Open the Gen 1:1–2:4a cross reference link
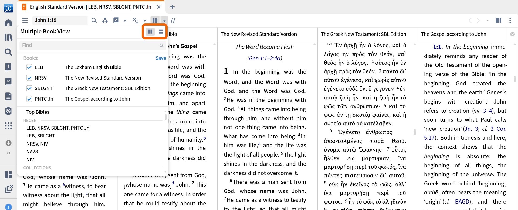The width and height of the screenshot is (518, 210). click(265, 58)
